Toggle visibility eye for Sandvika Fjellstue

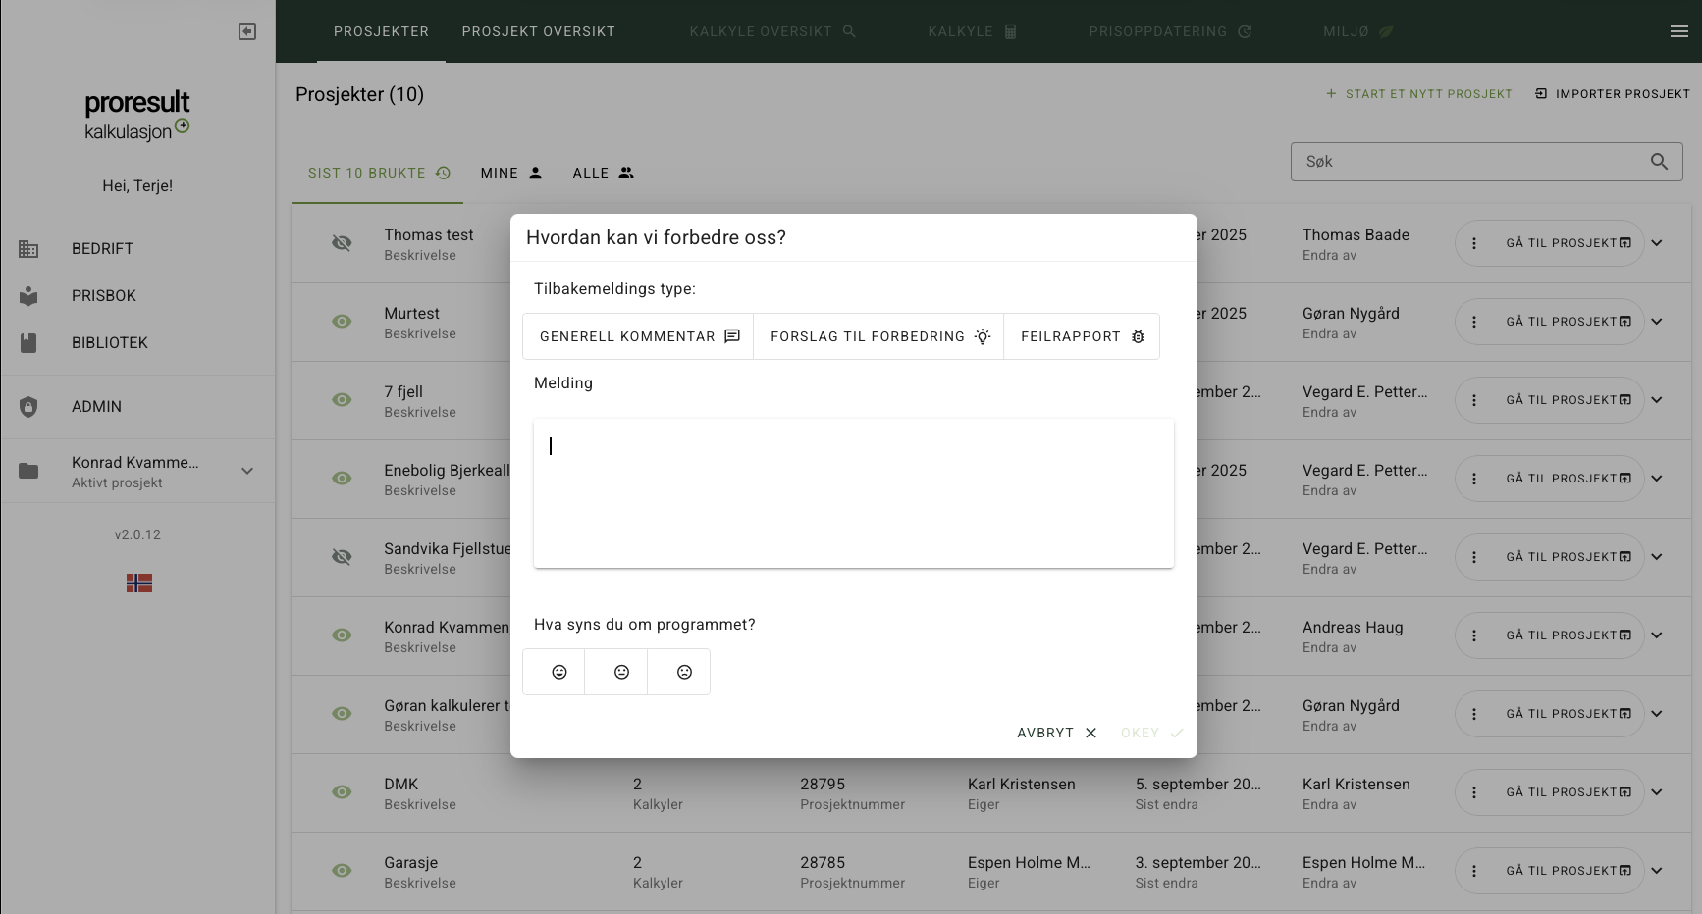pos(342,557)
